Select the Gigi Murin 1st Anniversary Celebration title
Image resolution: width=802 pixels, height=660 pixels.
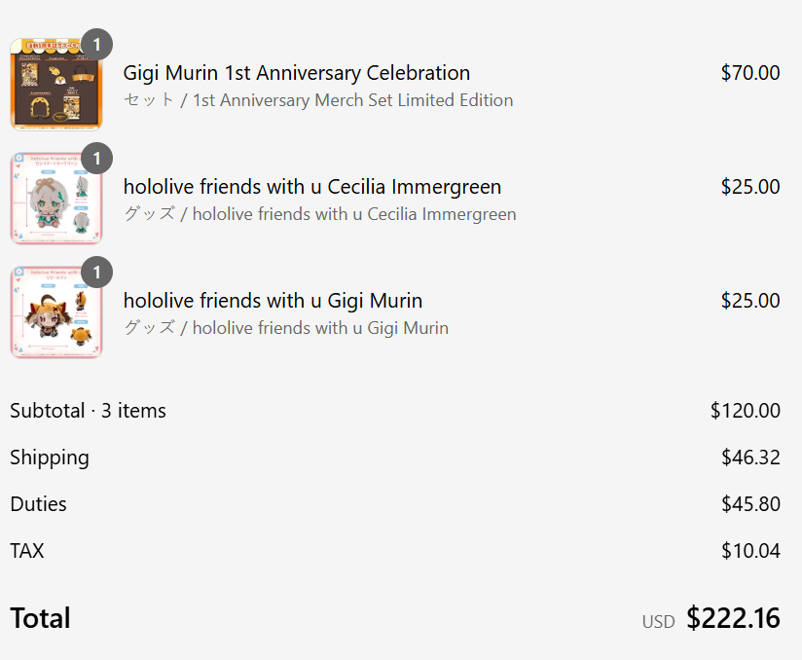tap(297, 73)
